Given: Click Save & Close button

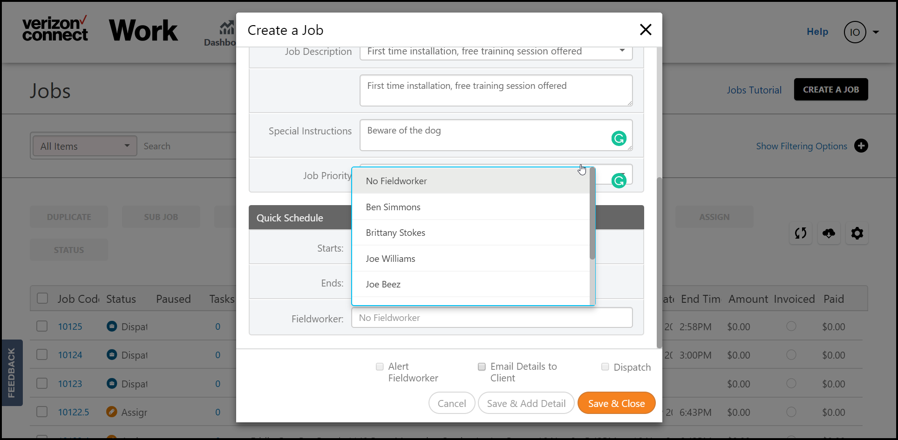Looking at the screenshot, I should (x=616, y=403).
